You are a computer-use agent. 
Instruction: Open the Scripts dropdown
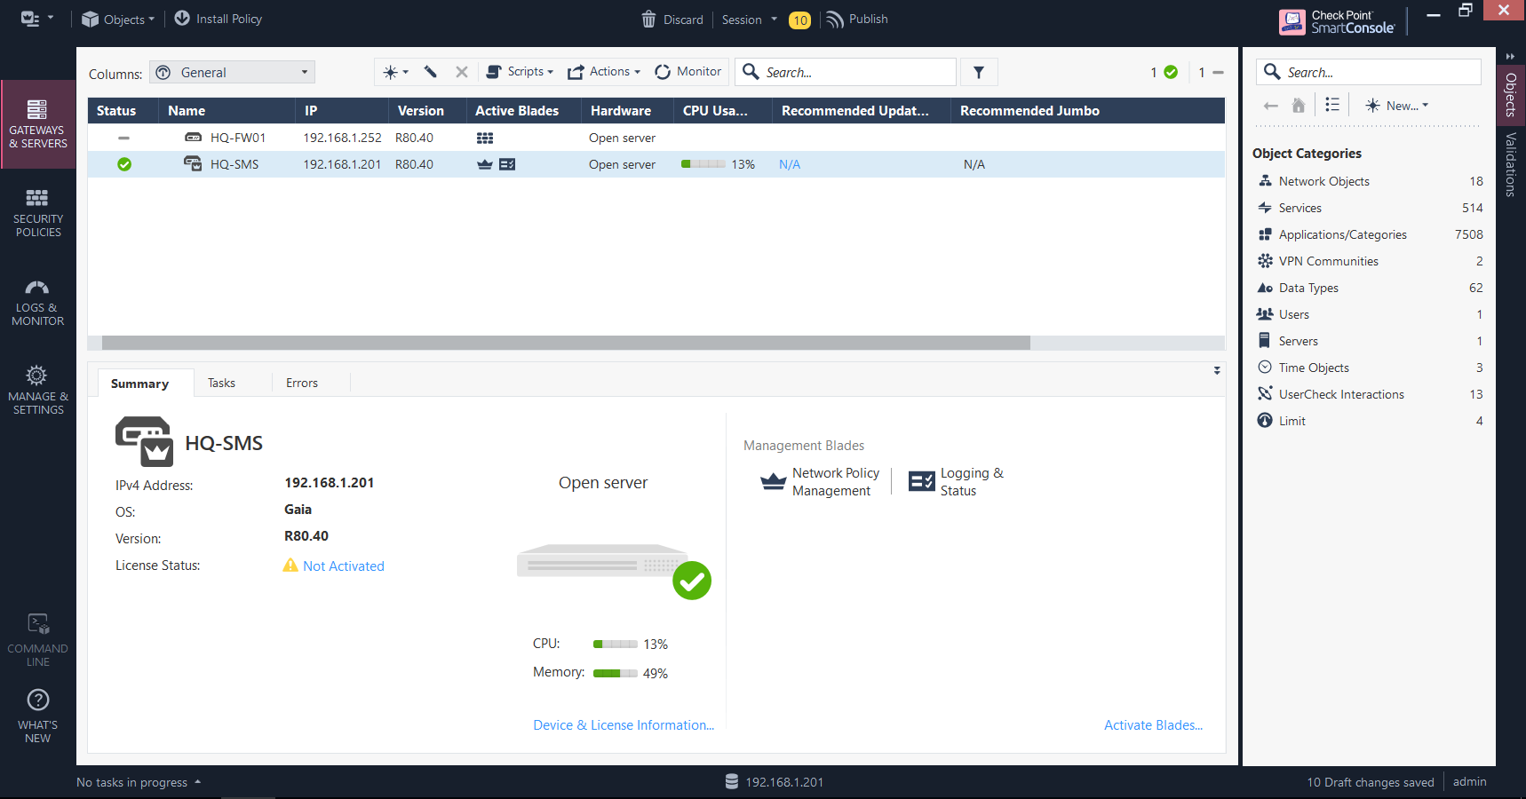[520, 72]
